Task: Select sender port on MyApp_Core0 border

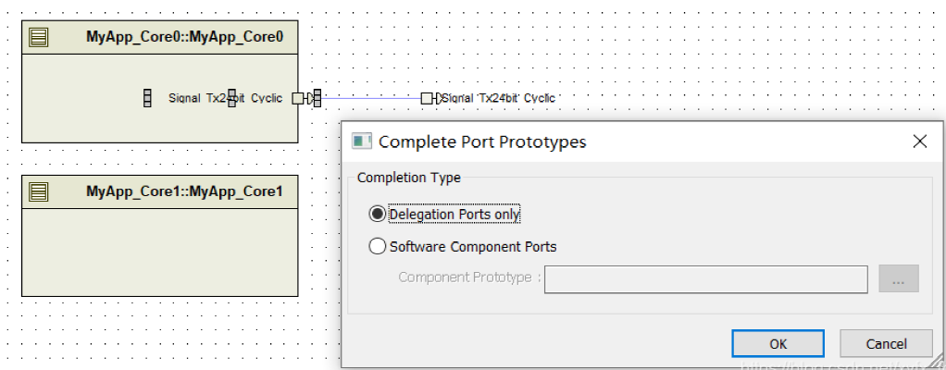Action: pyautogui.click(x=298, y=98)
